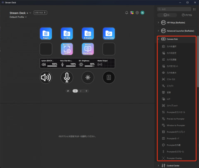199x168 pixels.
Task: Add a new page with plus button
Action: coord(86,91)
